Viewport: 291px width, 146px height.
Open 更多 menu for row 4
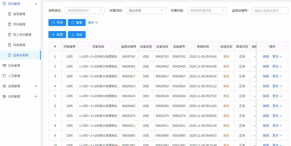tap(277, 86)
